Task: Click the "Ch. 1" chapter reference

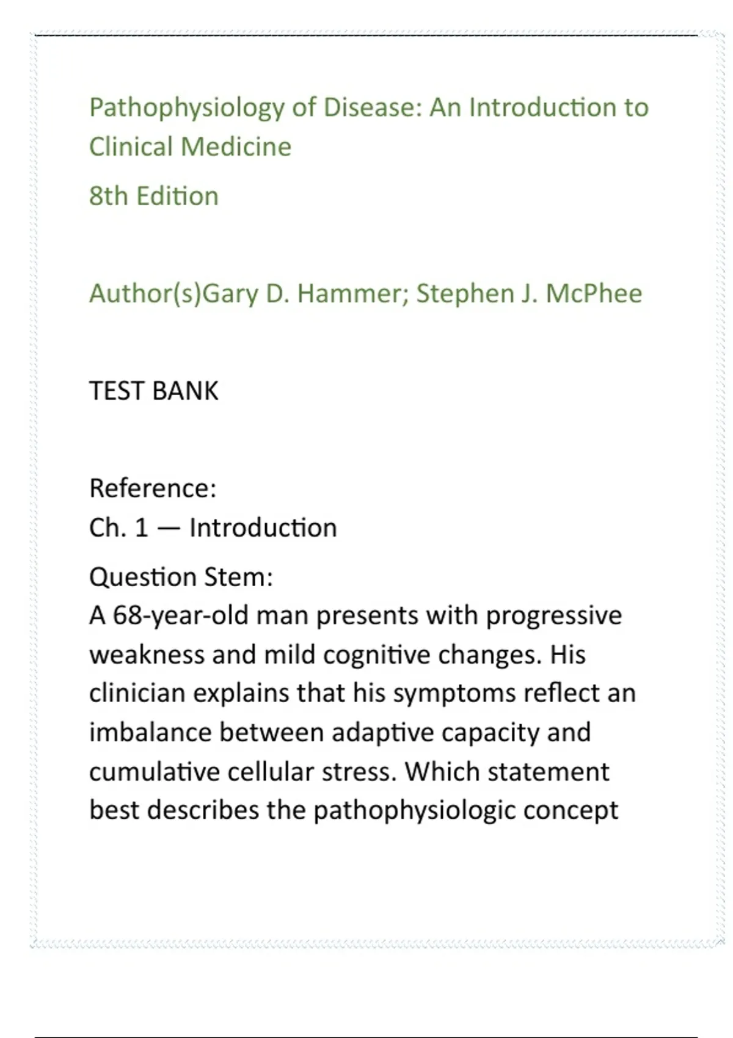Action: click(119, 528)
